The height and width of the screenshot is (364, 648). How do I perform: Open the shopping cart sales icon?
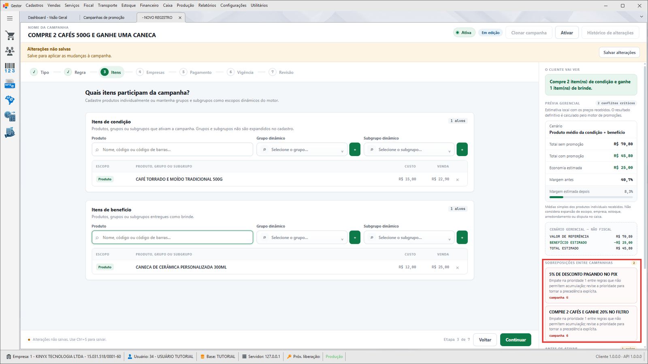10,36
